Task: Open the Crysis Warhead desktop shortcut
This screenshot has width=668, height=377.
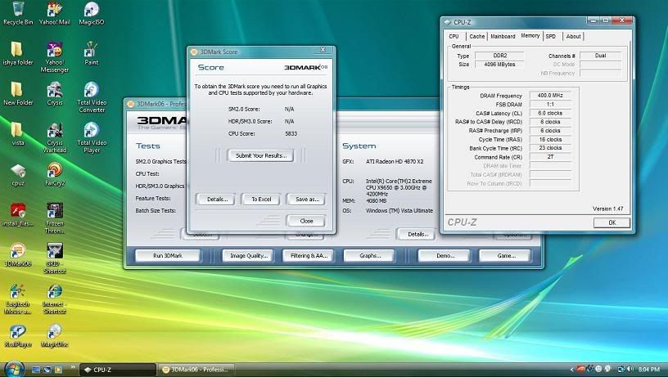Action: 55,132
